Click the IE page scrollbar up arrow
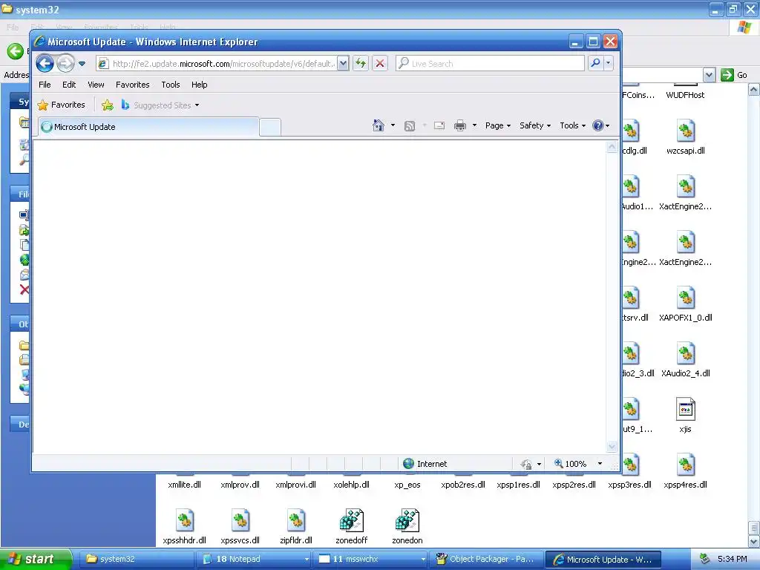The image size is (760, 570). pyautogui.click(x=612, y=146)
